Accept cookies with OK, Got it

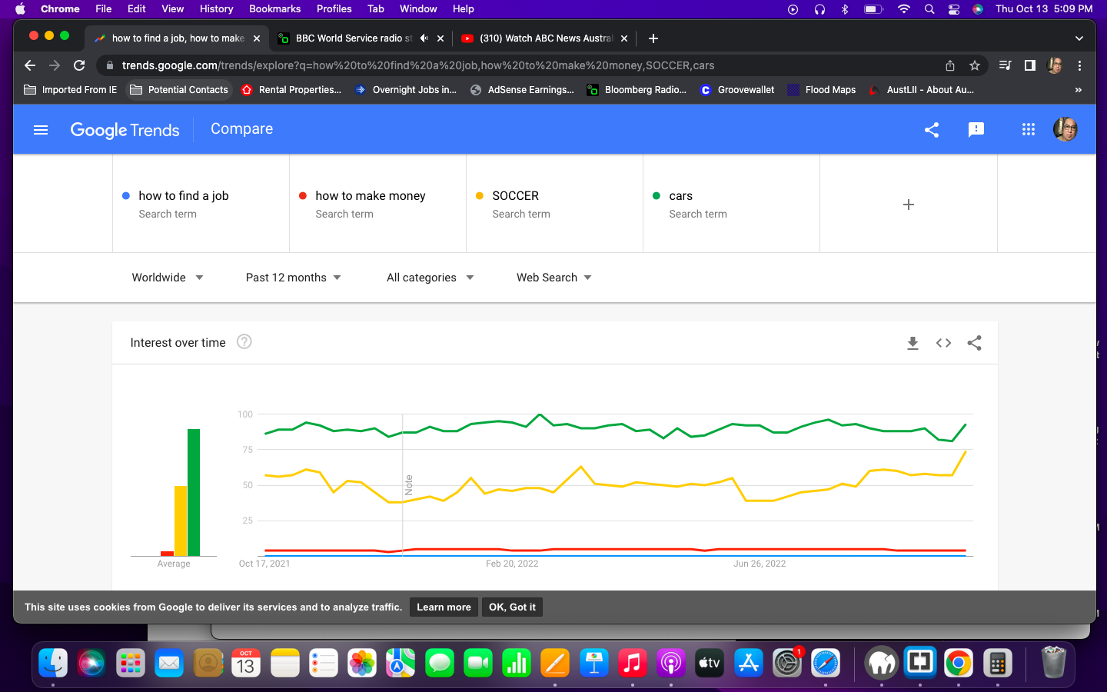pyautogui.click(x=512, y=607)
